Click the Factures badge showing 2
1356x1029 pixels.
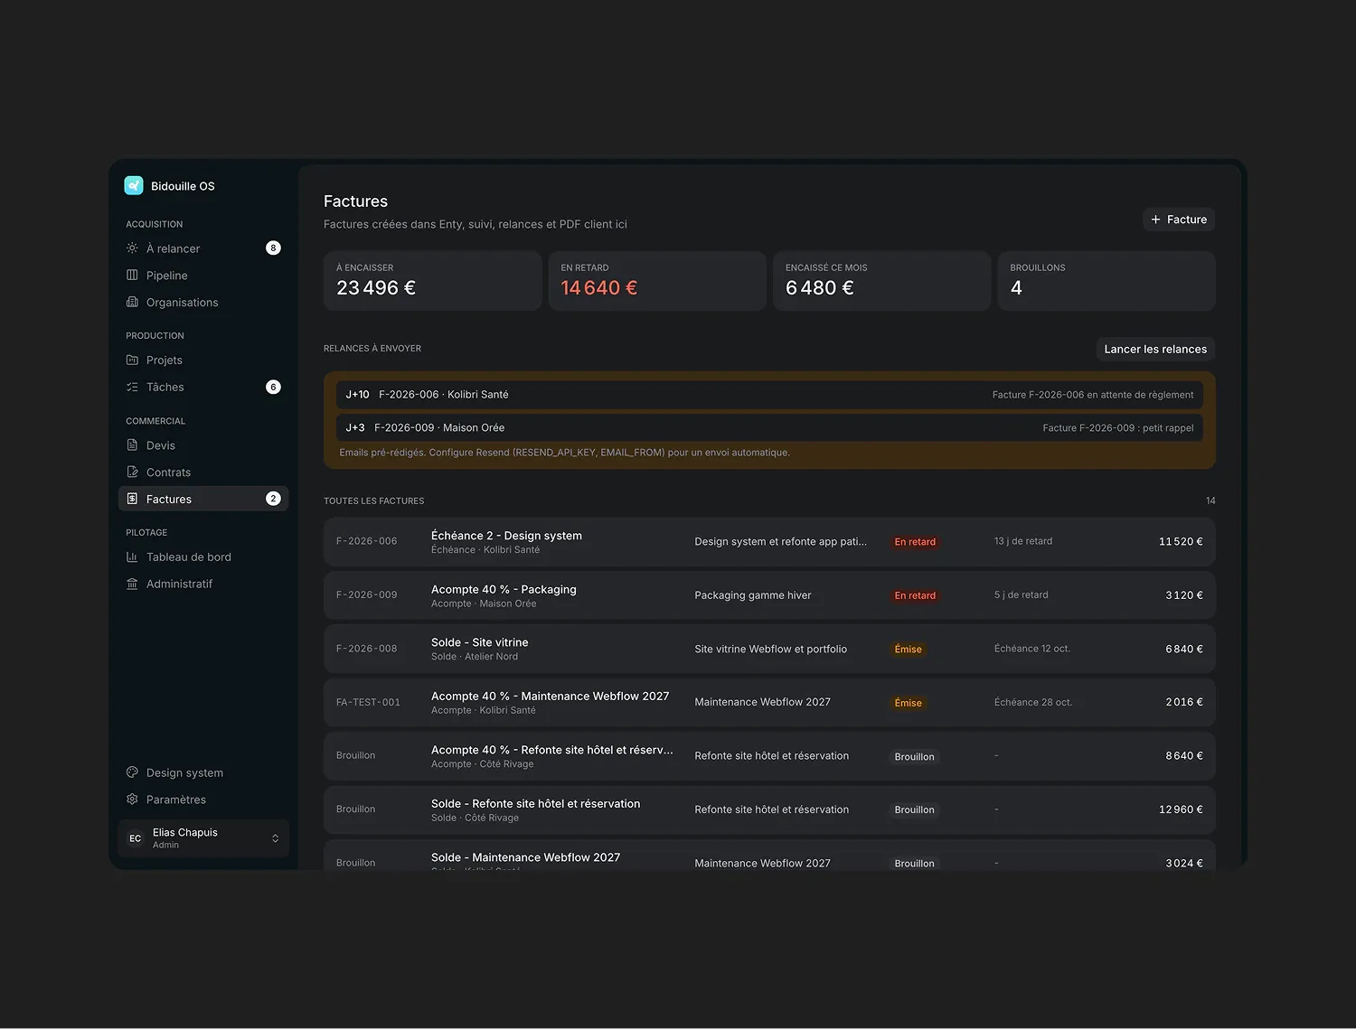pos(273,499)
